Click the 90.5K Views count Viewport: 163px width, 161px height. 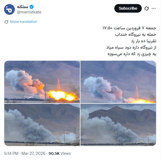click(x=60, y=153)
